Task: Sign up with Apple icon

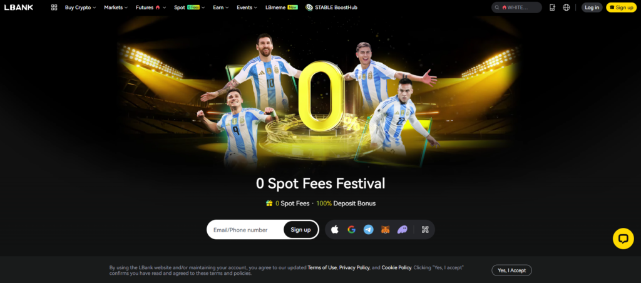Action: coord(335,229)
